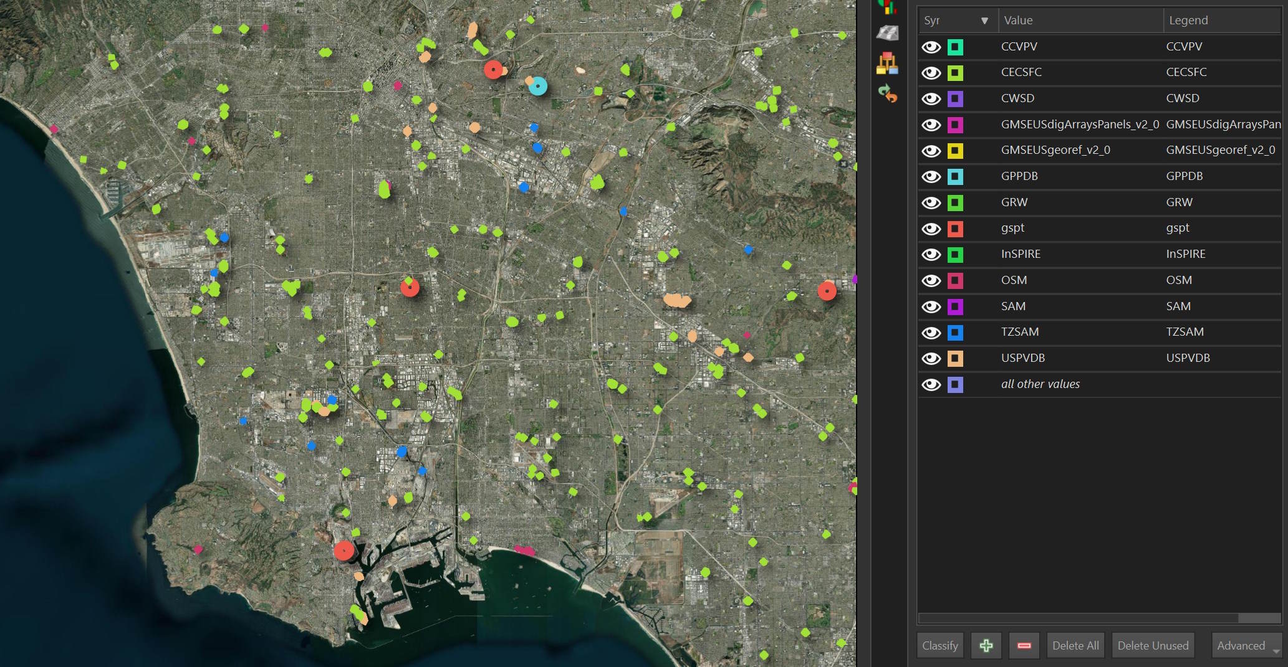Click the gspt red symbol icon
1288x667 pixels.
954,229
